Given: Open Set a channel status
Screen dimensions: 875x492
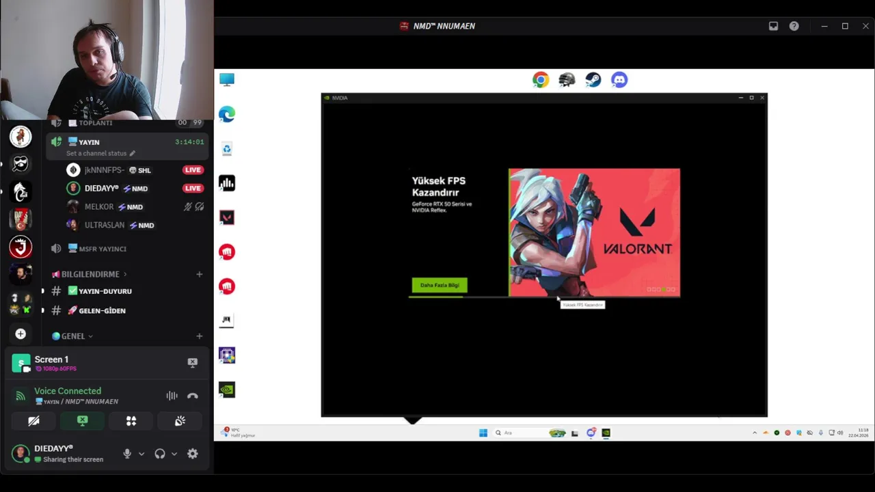Looking at the screenshot, I should coord(96,154).
